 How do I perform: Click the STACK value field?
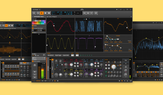click(x=77, y=55)
